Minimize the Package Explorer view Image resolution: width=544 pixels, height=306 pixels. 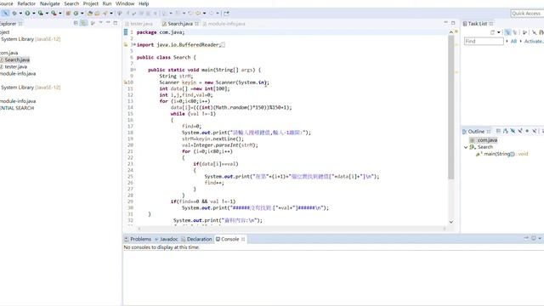108,23
